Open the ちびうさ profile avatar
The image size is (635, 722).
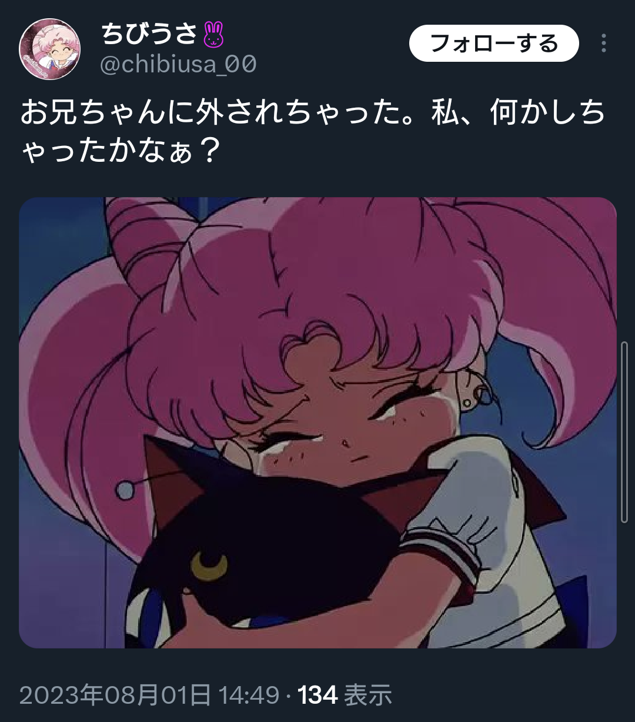(x=50, y=49)
